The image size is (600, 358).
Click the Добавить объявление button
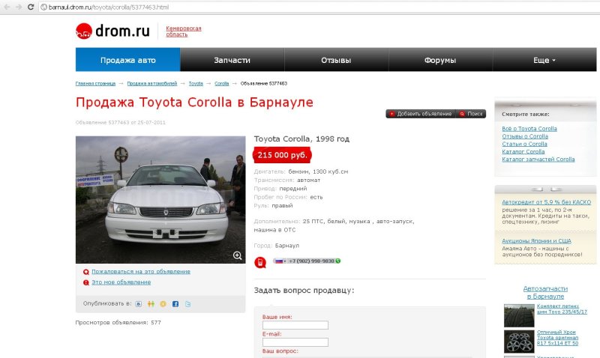(421, 114)
